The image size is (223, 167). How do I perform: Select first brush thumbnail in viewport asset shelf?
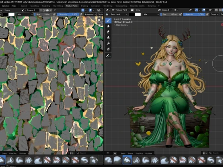(x=108, y=160)
